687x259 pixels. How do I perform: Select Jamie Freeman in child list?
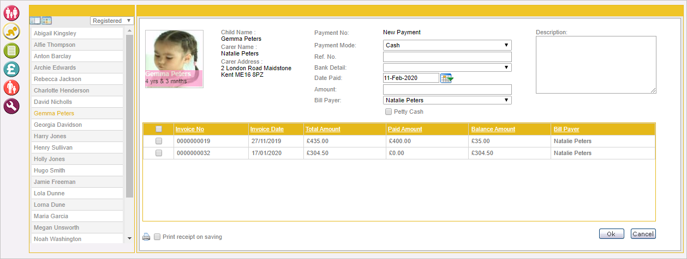(77, 182)
